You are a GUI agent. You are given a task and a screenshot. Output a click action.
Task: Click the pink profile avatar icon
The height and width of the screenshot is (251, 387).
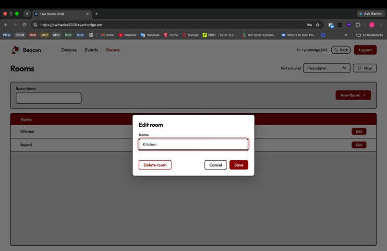(x=372, y=24)
